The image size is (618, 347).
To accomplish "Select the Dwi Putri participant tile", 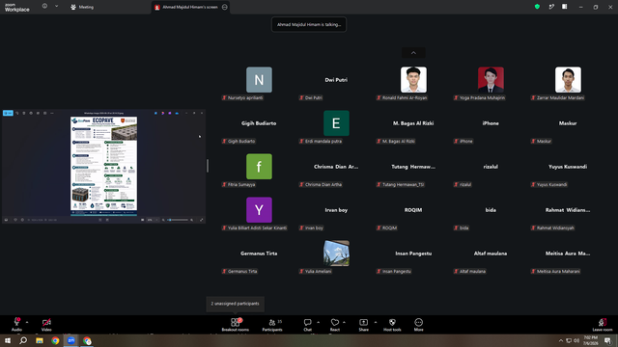I will click(336, 80).
